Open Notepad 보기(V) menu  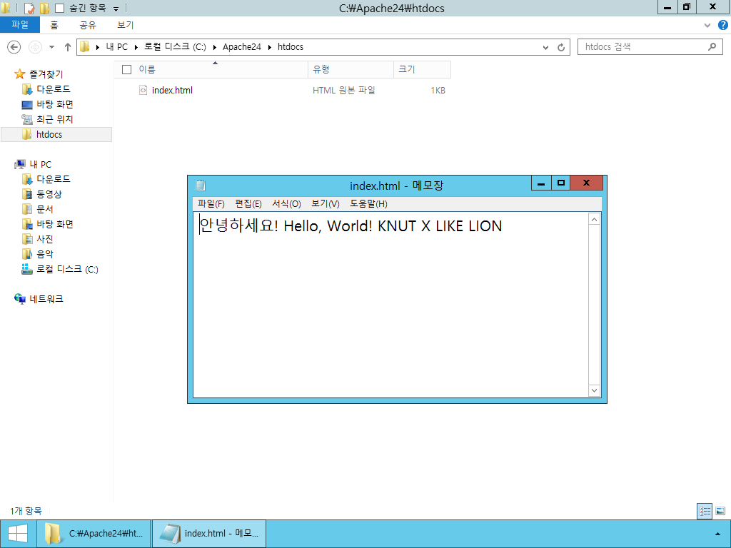pyautogui.click(x=325, y=204)
